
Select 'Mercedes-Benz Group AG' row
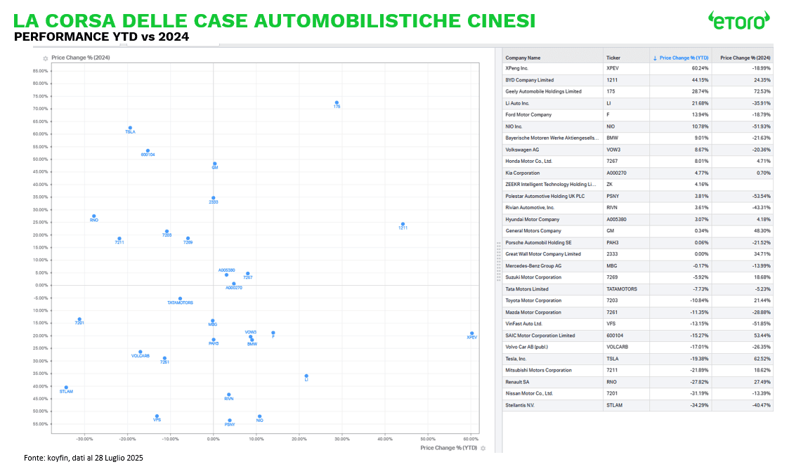(x=637, y=265)
